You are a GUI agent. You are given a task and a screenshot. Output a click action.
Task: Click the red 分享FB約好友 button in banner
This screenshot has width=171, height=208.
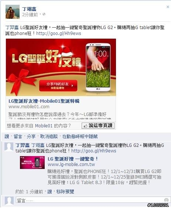click(58, 85)
